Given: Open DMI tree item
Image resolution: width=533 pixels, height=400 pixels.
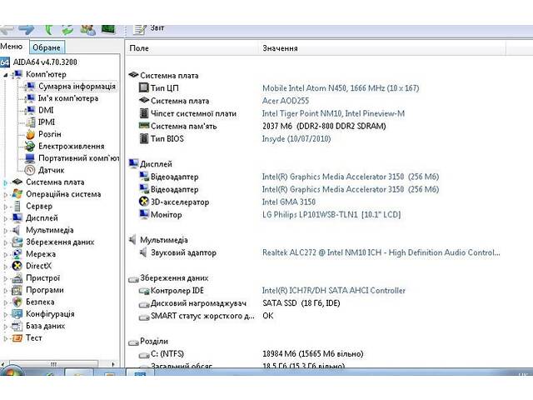Looking at the screenshot, I should point(46,110).
